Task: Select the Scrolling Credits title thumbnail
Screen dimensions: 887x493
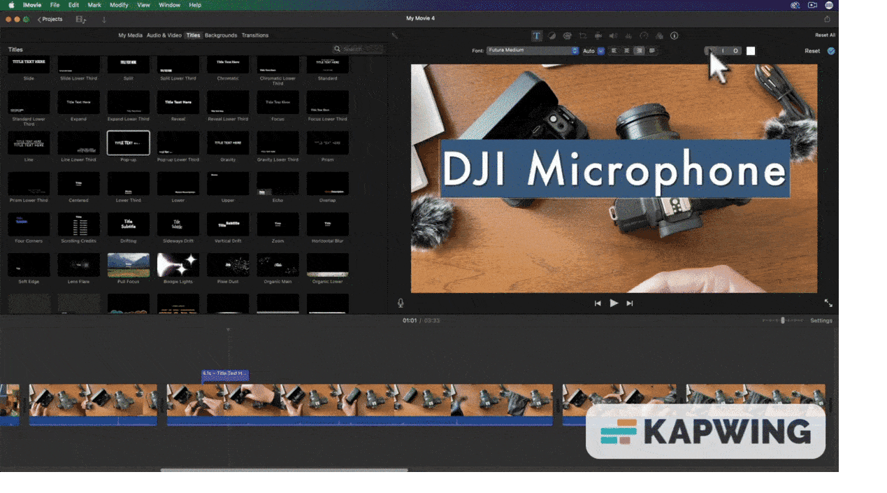Action: (x=78, y=224)
